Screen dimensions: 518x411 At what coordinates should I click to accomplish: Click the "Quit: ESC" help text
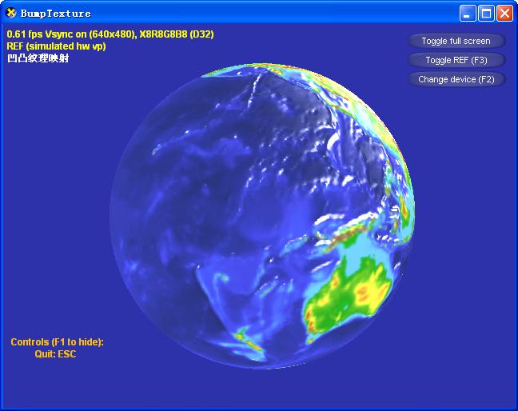point(55,354)
